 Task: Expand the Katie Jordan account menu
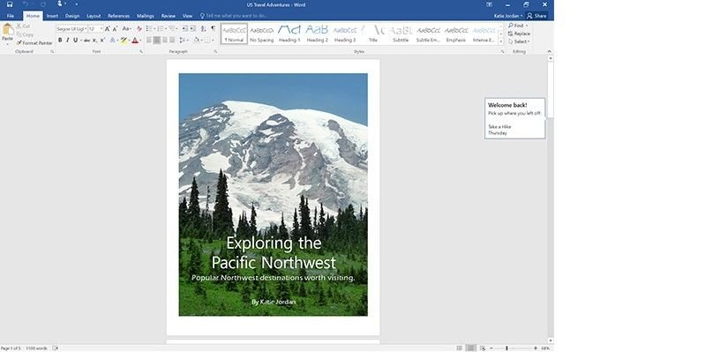pos(508,16)
